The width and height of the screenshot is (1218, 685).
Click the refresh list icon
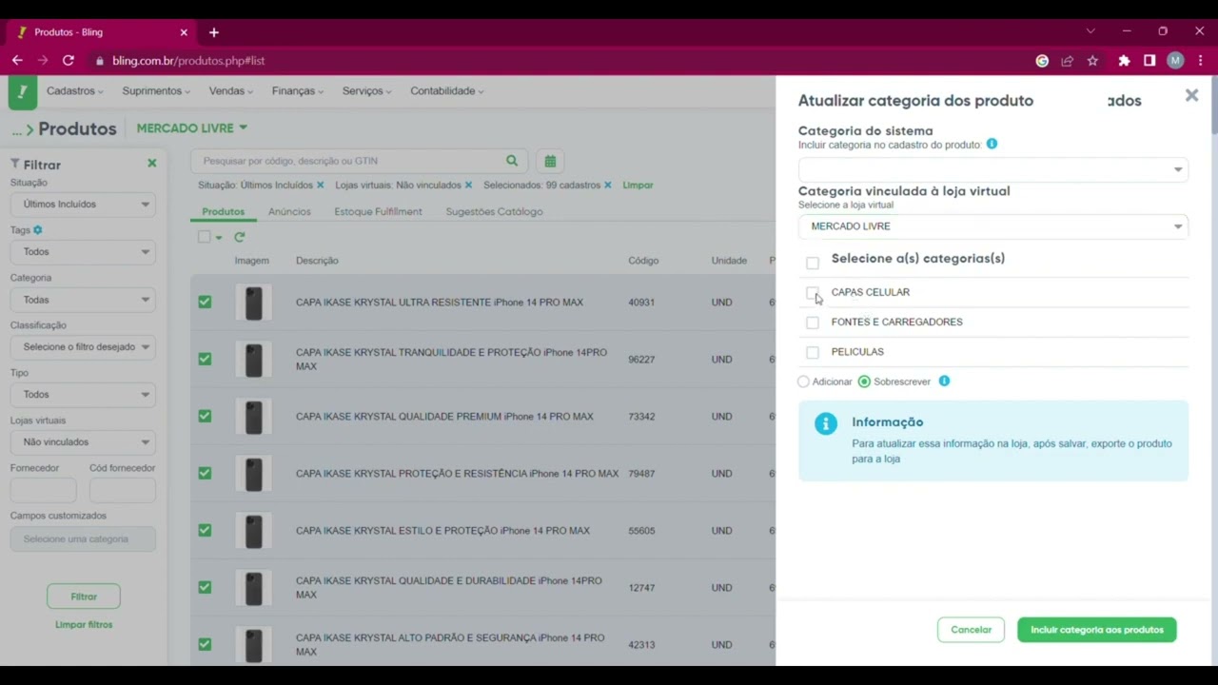240,237
